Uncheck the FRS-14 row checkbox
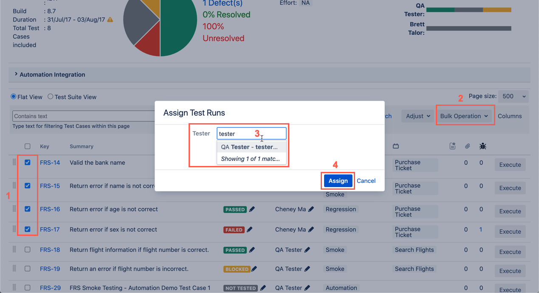The height and width of the screenshot is (293, 539). click(28, 163)
